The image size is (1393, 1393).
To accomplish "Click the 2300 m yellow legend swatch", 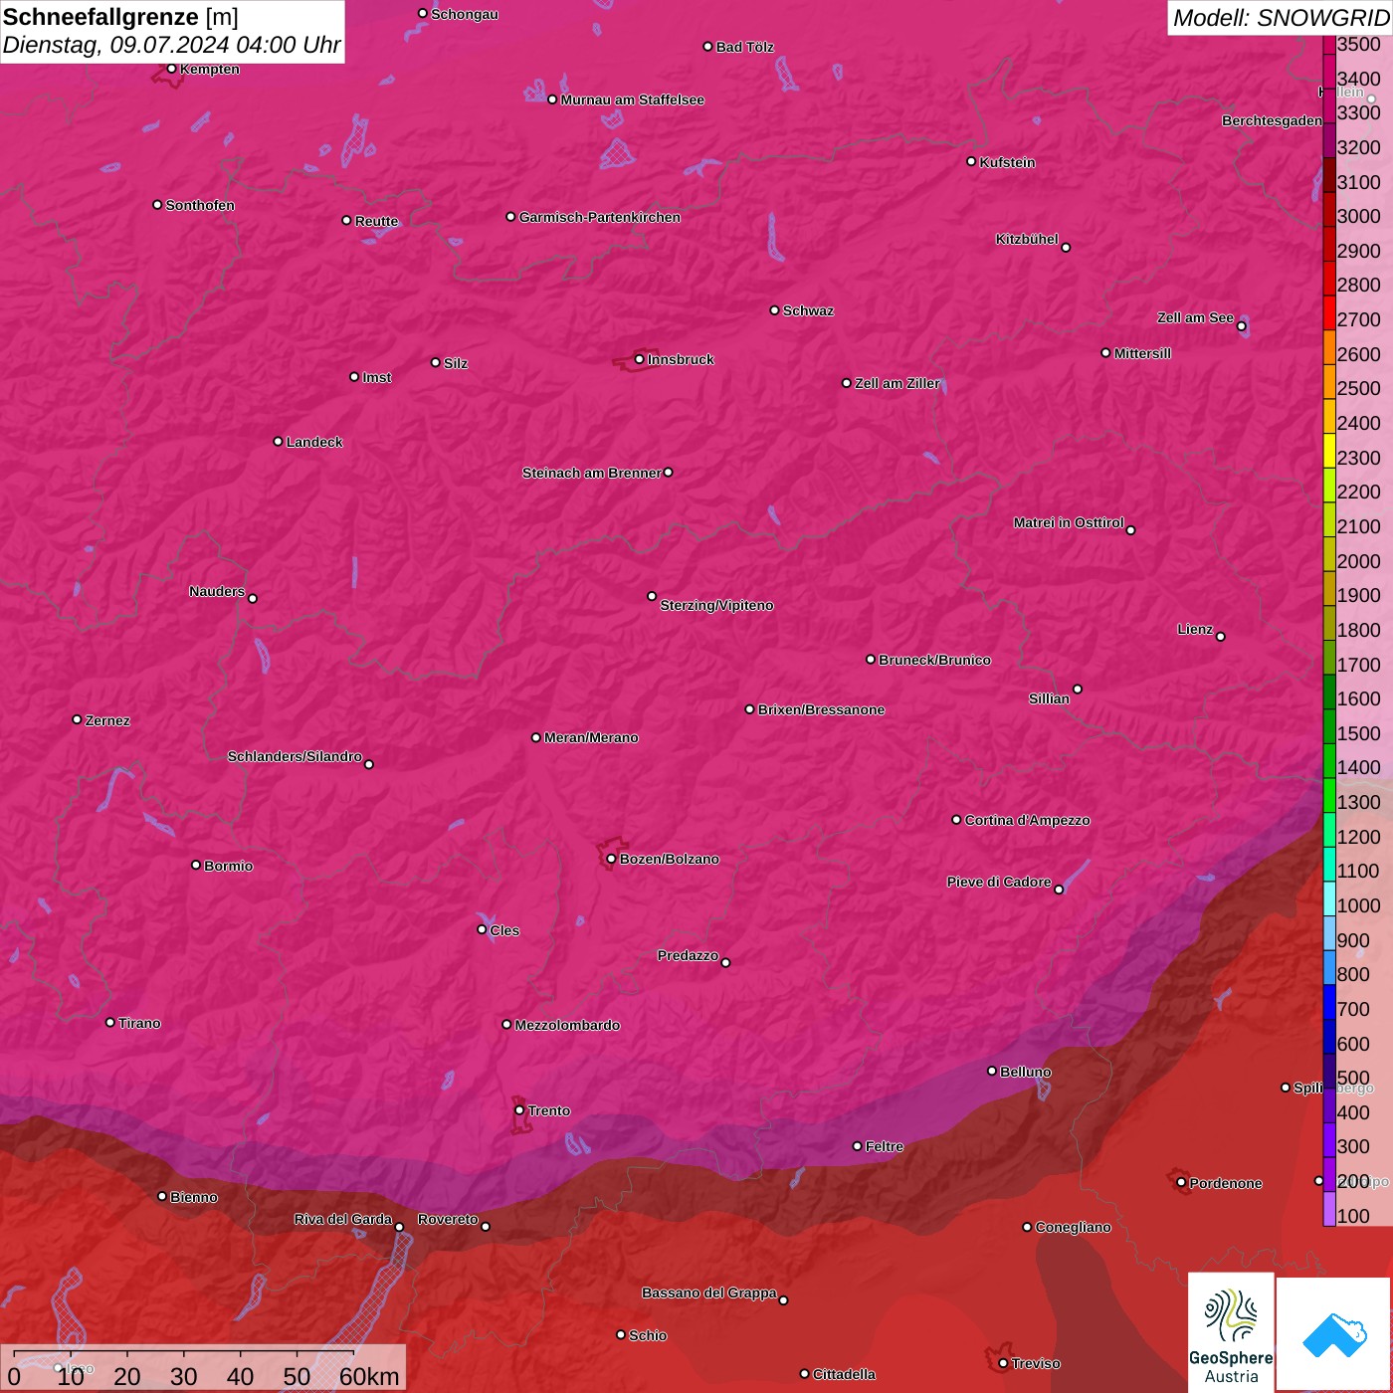I will [1328, 451].
